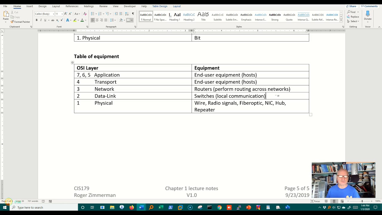Apply the Strong style
This screenshot has height=215, width=382.
click(275, 17)
